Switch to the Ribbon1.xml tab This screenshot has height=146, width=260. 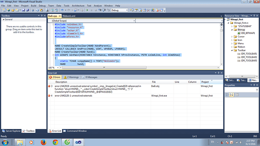click(x=69, y=16)
